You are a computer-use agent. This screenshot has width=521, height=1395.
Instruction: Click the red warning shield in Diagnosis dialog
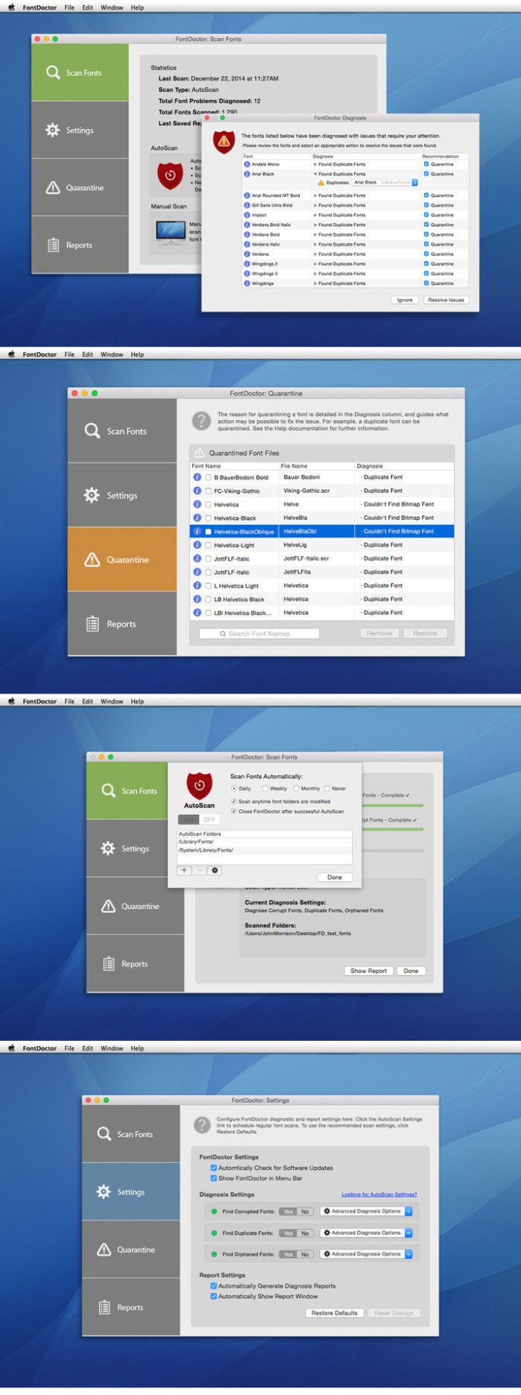point(224,142)
